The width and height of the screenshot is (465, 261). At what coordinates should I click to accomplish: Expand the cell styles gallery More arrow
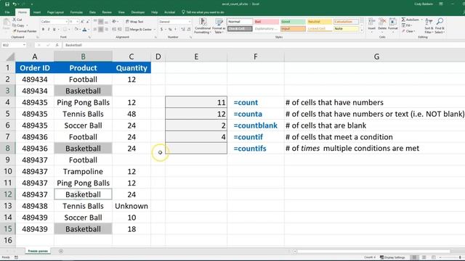[362, 30]
